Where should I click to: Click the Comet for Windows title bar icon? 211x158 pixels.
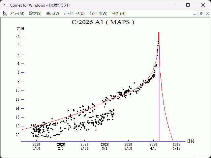tap(5, 5)
